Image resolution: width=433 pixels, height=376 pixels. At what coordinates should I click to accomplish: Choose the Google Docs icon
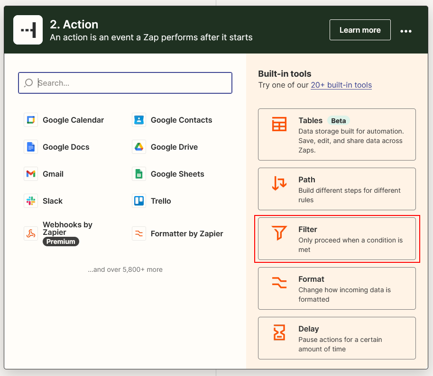pos(31,147)
